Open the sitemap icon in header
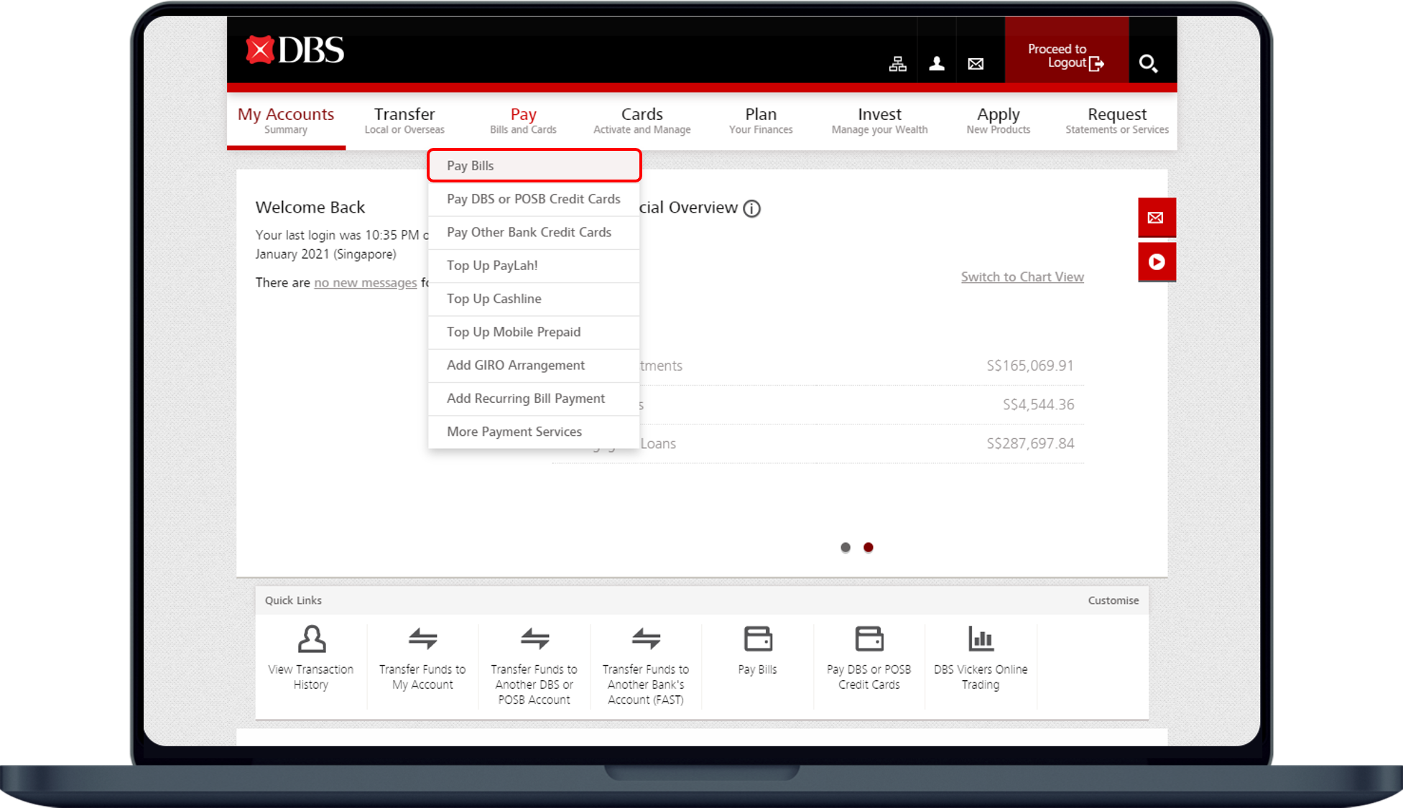1403x808 pixels. point(897,64)
